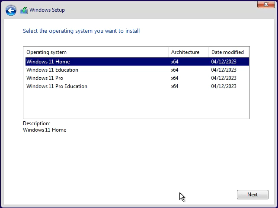This screenshot has width=278, height=208.
Task: Click the 04/12/2023 date in the Windows 11 Home row
Action: pos(224,62)
